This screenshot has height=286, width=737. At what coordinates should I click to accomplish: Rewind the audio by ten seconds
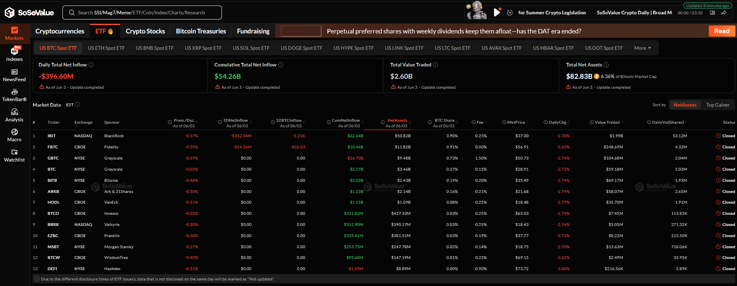point(510,13)
